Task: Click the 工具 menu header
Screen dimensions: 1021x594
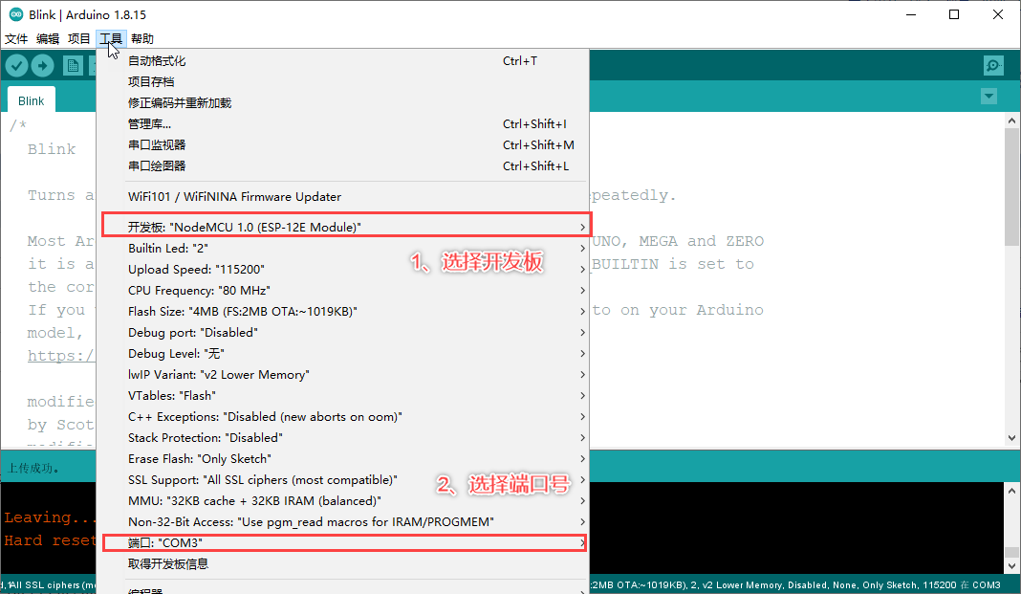Action: coord(111,38)
